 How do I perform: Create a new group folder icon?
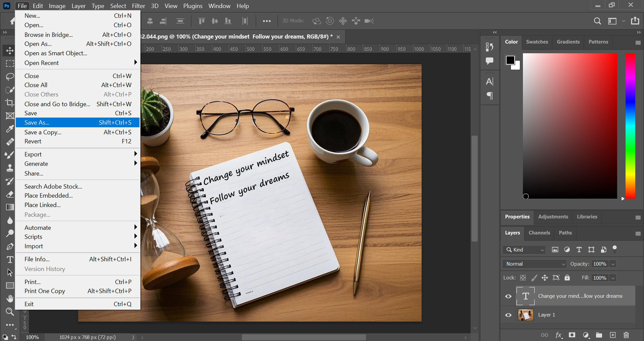pyautogui.click(x=599, y=335)
